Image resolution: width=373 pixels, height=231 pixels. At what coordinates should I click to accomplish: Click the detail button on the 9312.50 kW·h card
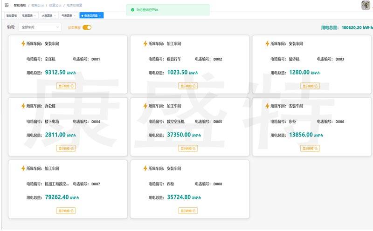66,86
